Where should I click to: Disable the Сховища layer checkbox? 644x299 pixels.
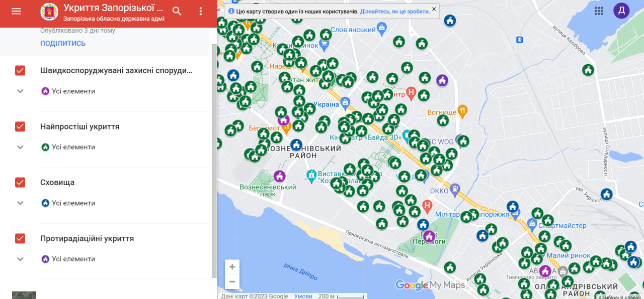[20, 182]
